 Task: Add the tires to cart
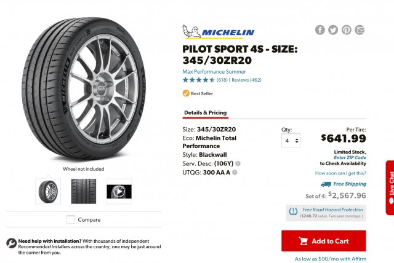click(324, 241)
